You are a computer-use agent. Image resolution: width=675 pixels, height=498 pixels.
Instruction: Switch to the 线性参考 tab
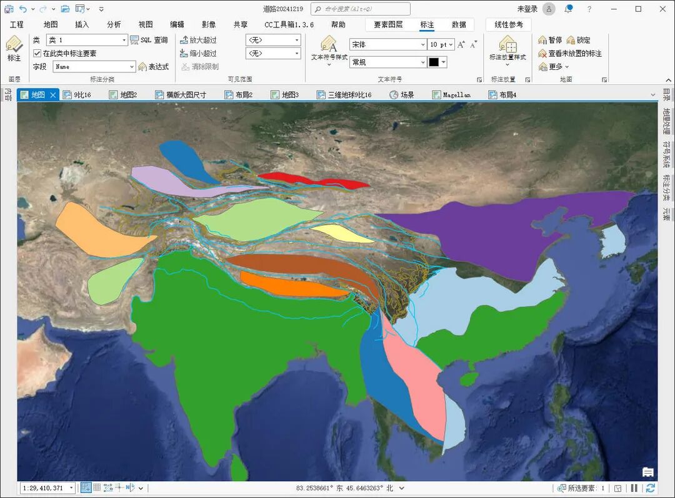pyautogui.click(x=508, y=24)
